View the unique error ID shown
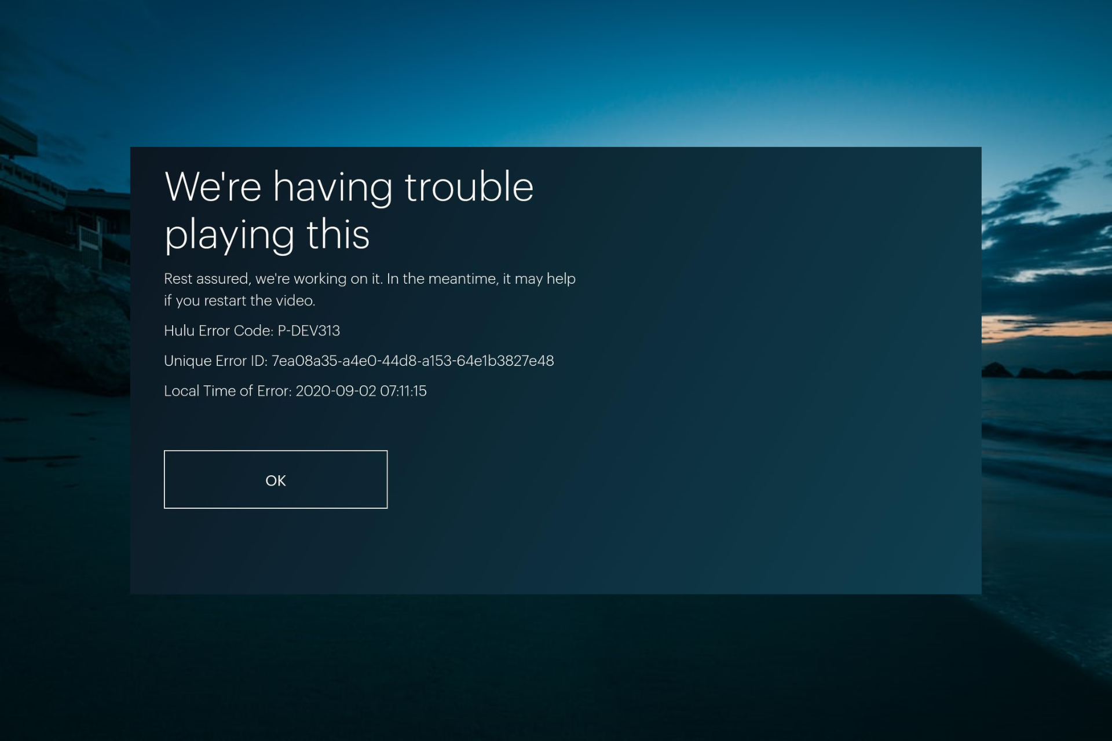The height and width of the screenshot is (741, 1112). click(359, 360)
